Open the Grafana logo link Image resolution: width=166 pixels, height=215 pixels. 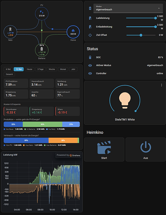click(75, 155)
